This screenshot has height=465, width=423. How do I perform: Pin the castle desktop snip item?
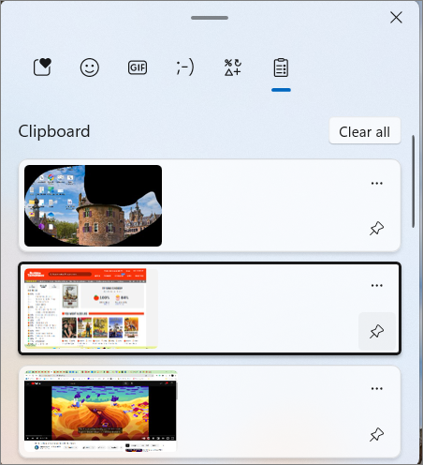377,229
